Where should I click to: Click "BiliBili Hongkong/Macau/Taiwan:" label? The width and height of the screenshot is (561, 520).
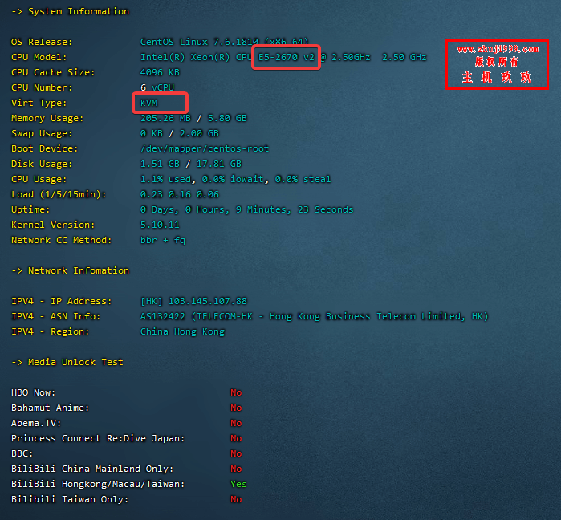tap(98, 484)
